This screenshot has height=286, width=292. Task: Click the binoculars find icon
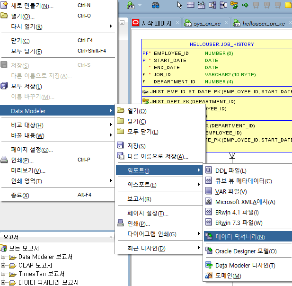(x=155, y=5)
